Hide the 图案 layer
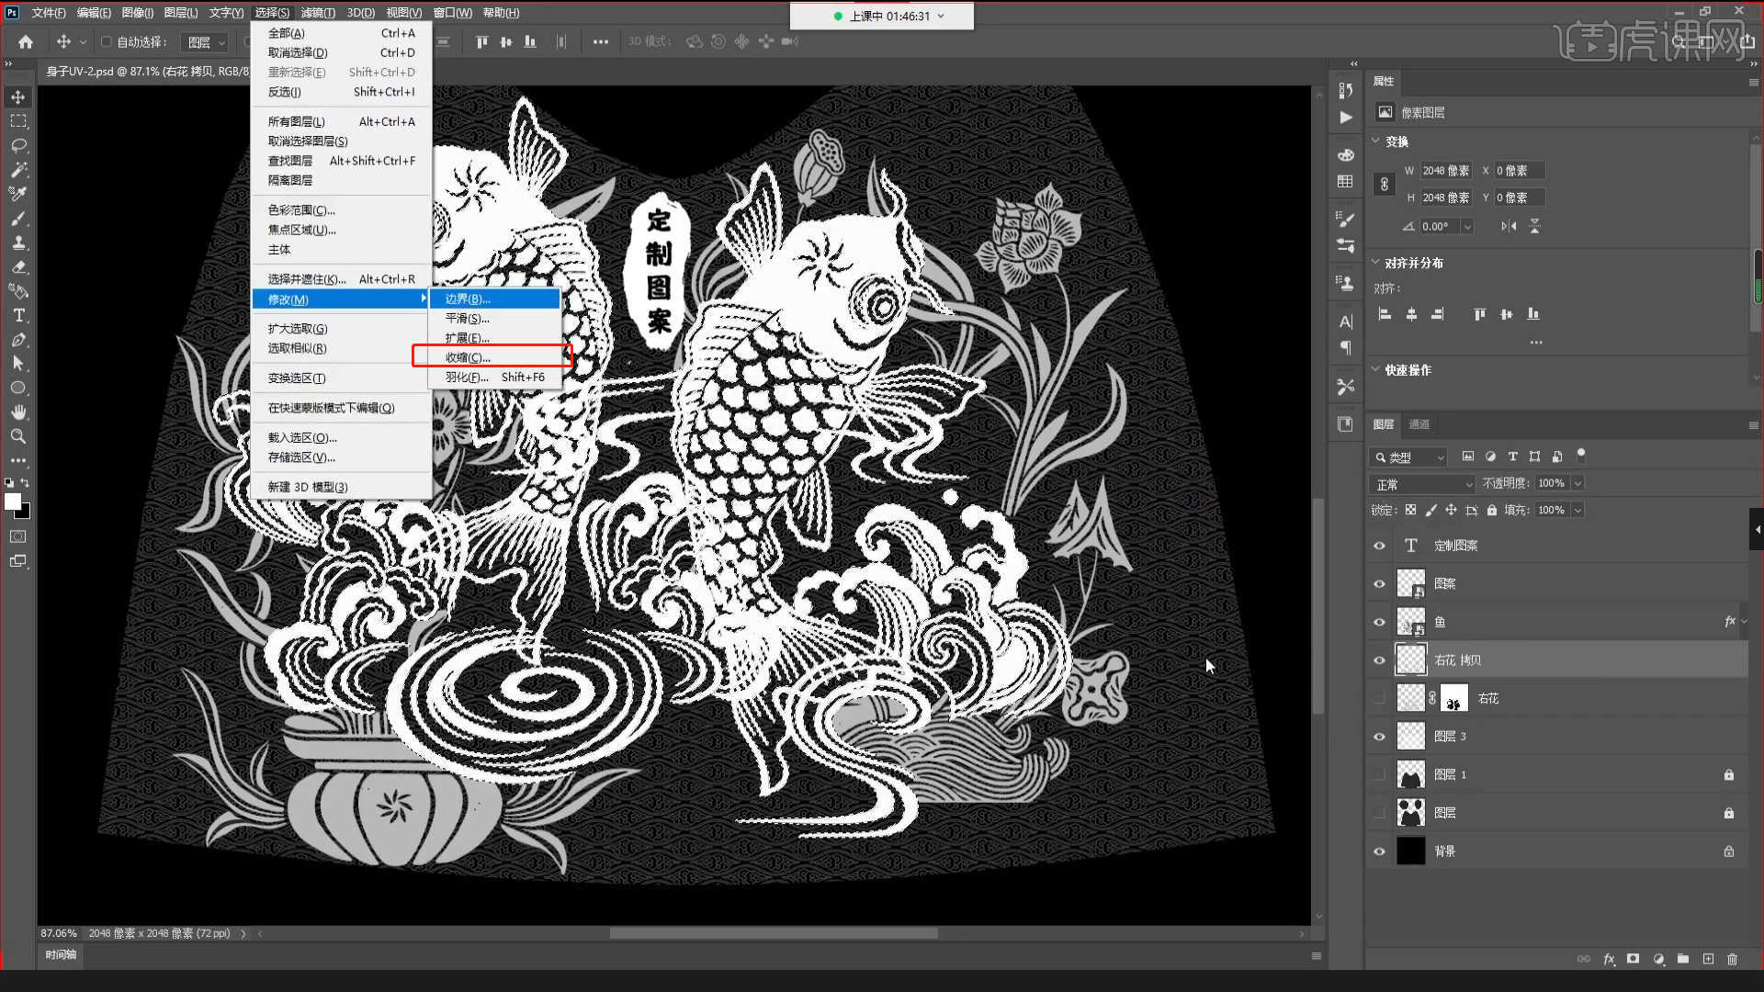Viewport: 1764px width, 992px height. pos(1379,584)
